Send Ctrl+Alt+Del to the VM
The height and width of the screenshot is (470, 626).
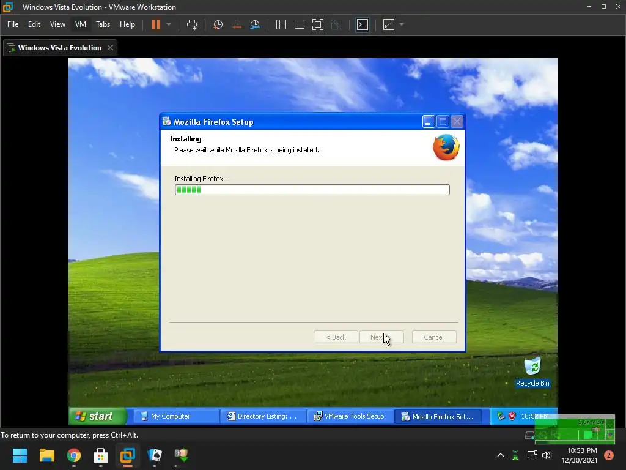coord(192,24)
